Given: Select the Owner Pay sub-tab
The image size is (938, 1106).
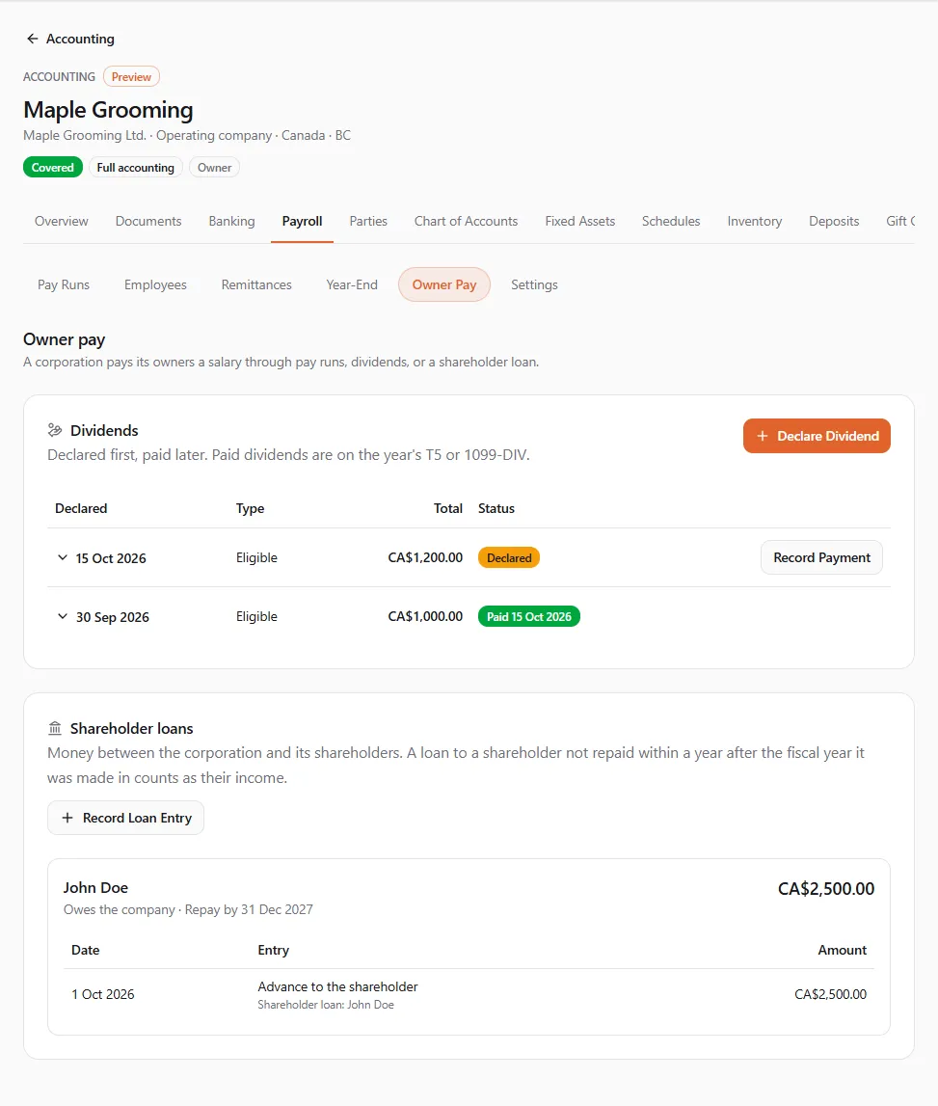Looking at the screenshot, I should point(444,285).
